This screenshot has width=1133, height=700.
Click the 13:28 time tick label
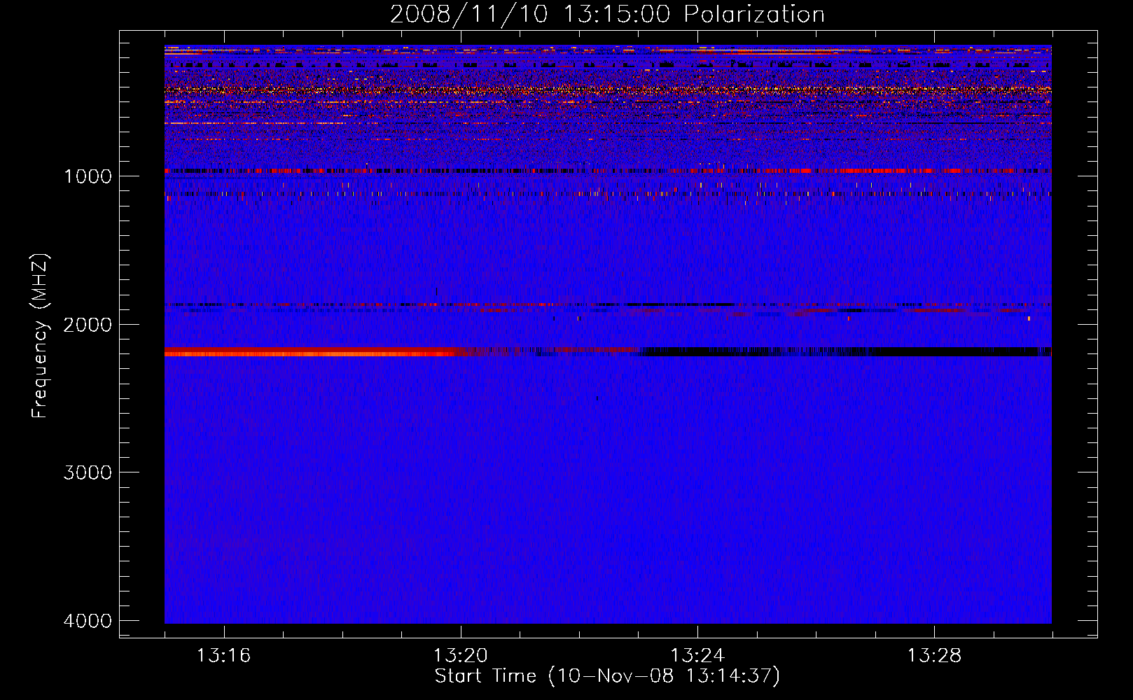coord(934,656)
